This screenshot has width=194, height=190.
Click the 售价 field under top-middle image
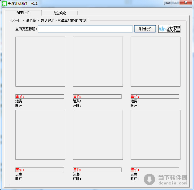tap(97, 97)
